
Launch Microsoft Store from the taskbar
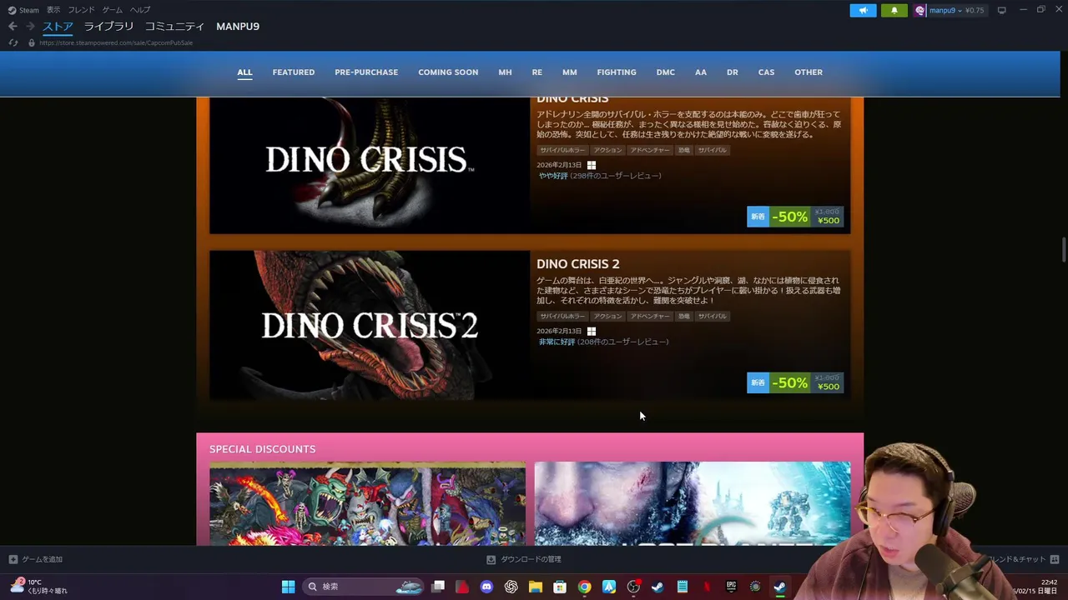click(x=560, y=587)
